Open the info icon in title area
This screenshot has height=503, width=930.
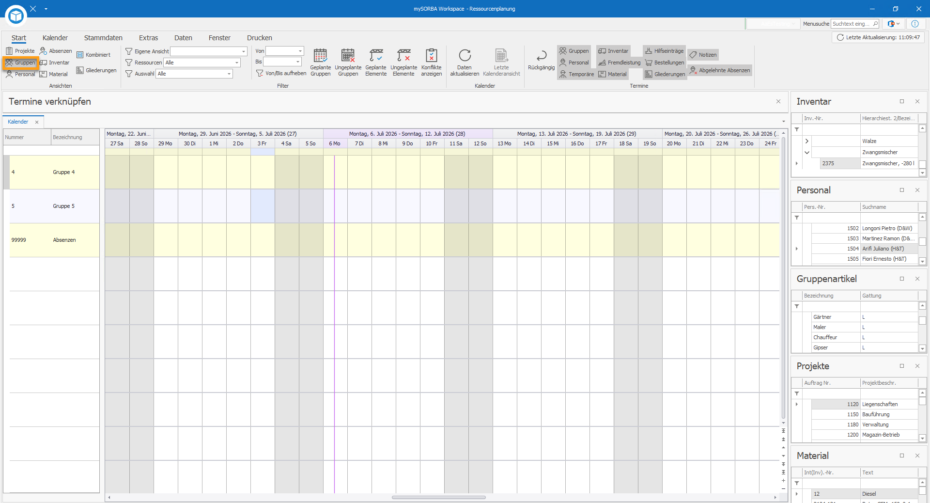915,24
